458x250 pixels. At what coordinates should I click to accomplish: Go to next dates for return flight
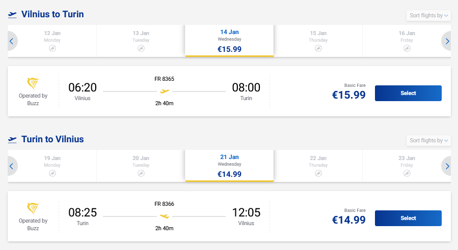coord(447,166)
